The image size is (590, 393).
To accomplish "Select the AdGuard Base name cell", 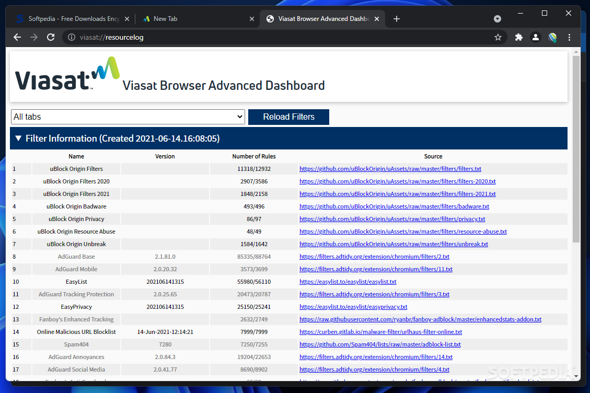I will point(76,257).
